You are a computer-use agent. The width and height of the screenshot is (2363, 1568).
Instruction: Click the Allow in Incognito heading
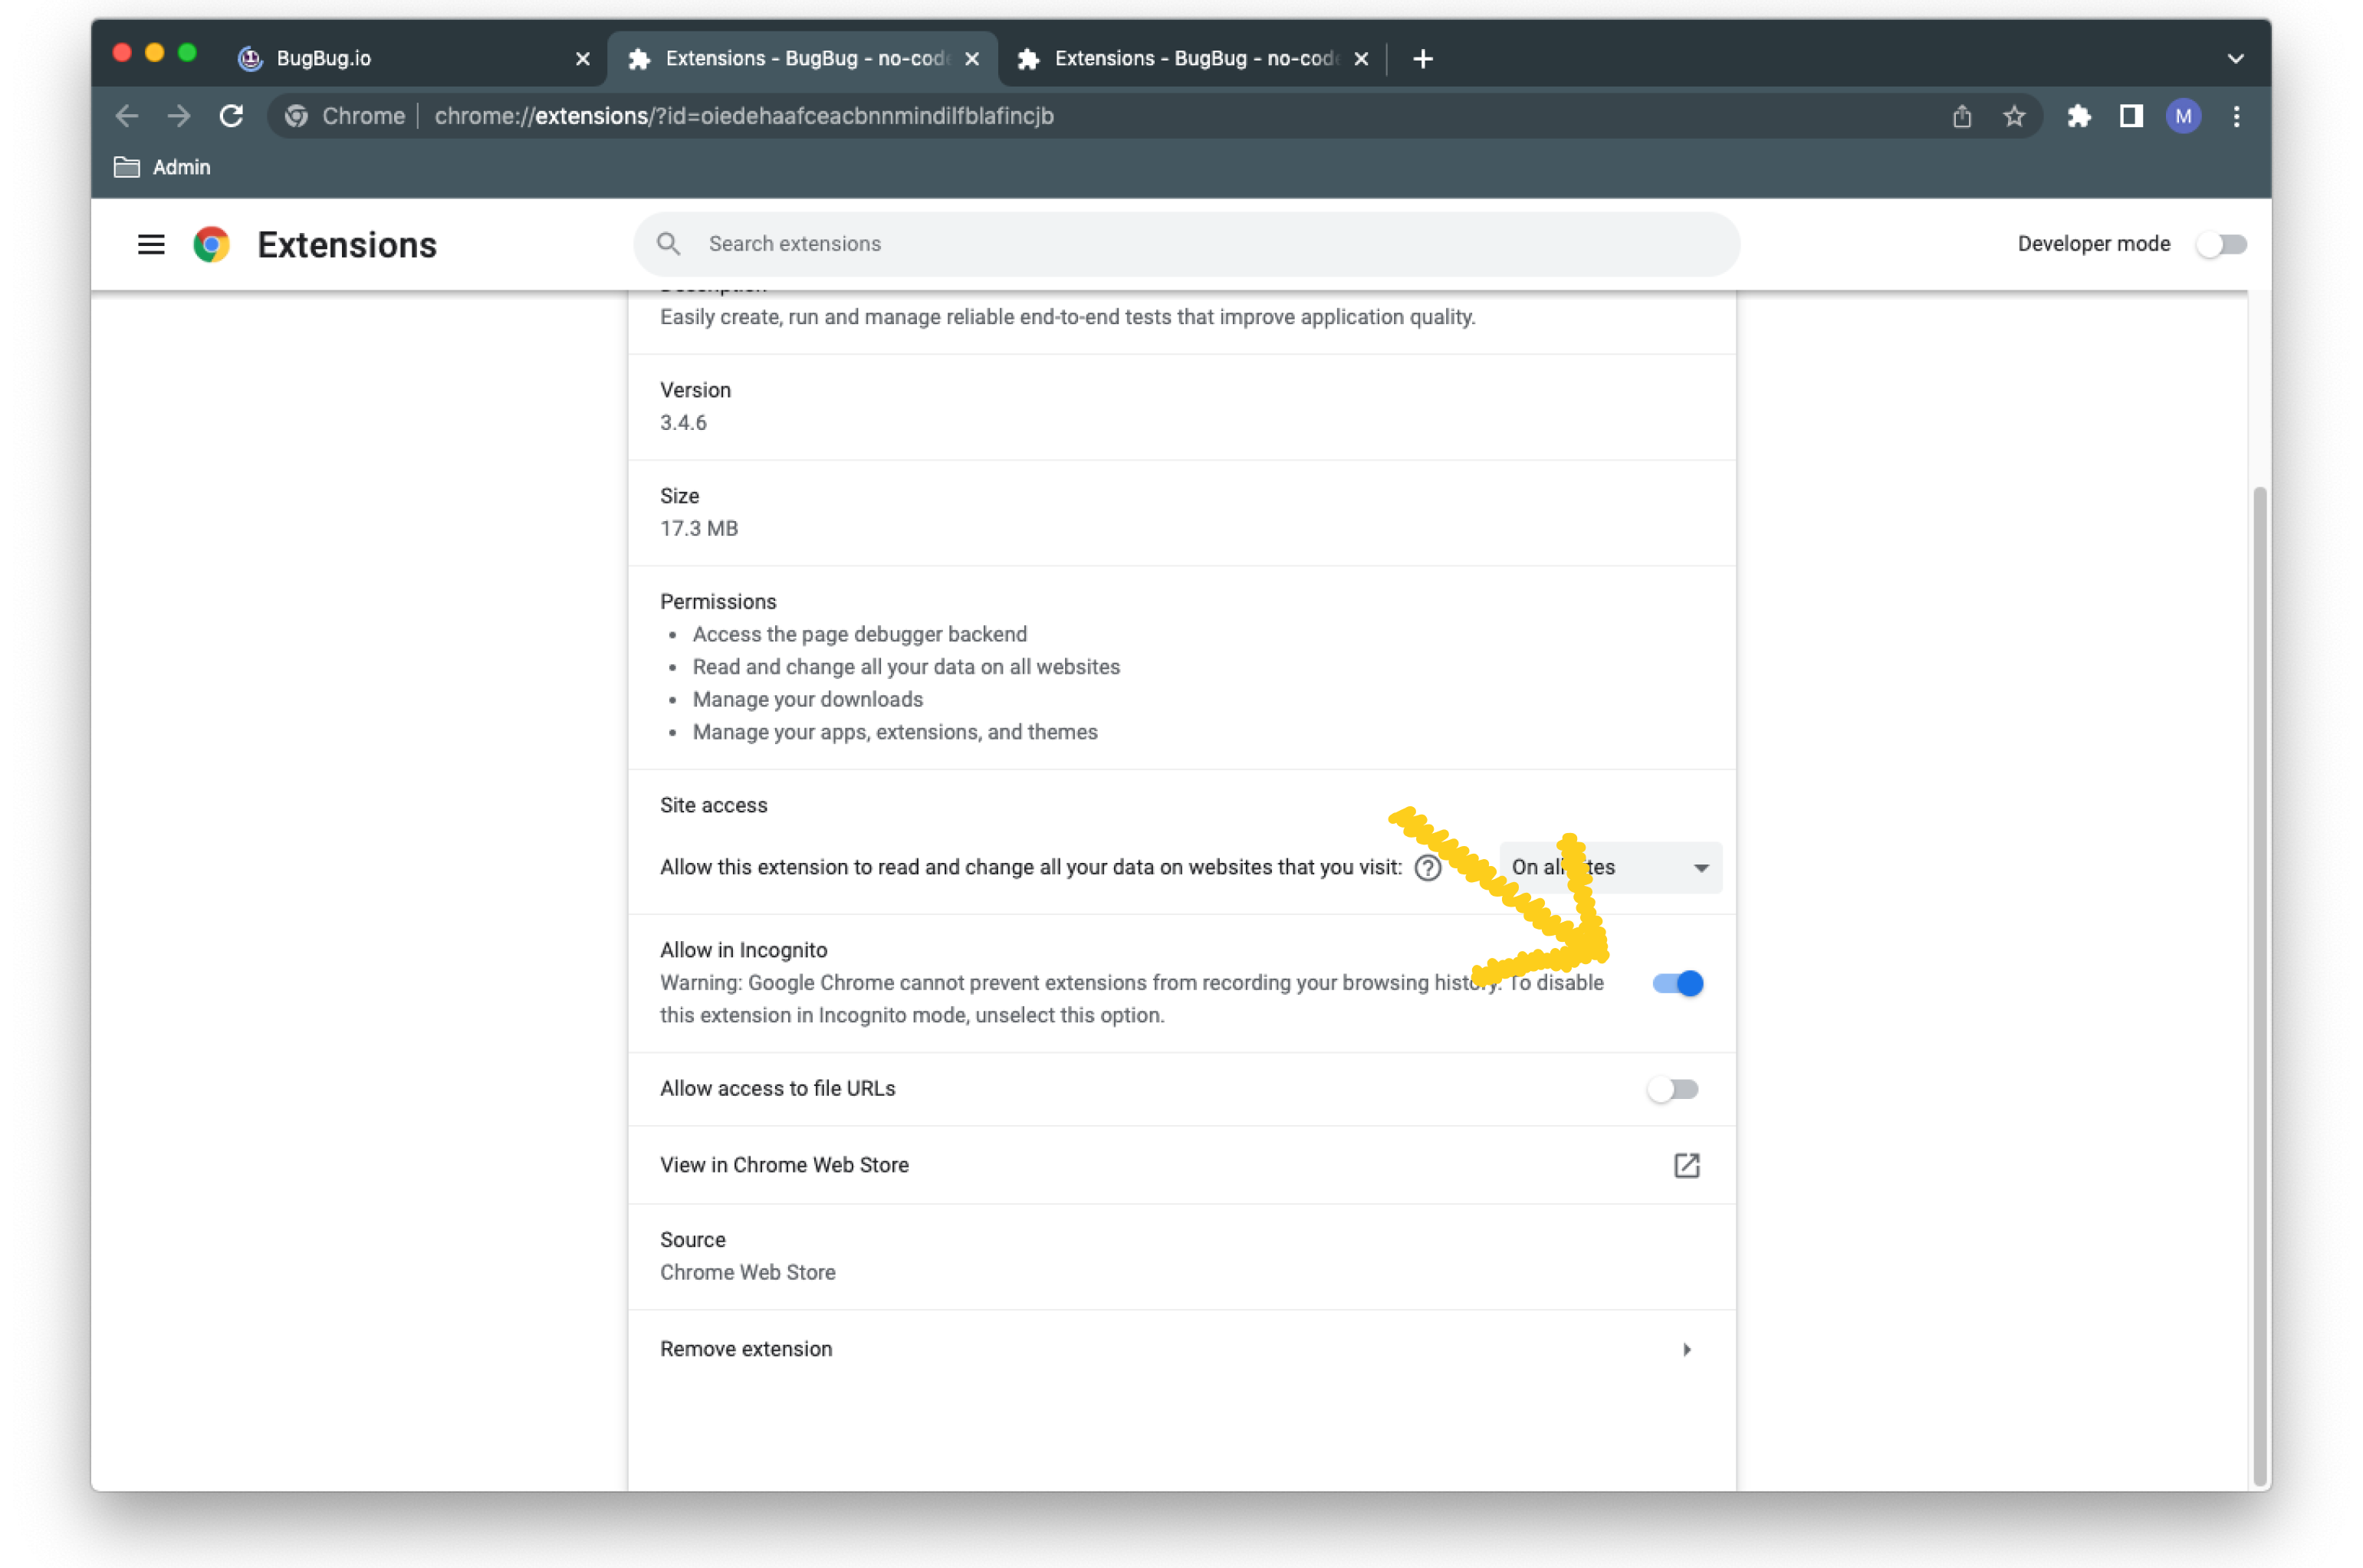[x=743, y=950]
